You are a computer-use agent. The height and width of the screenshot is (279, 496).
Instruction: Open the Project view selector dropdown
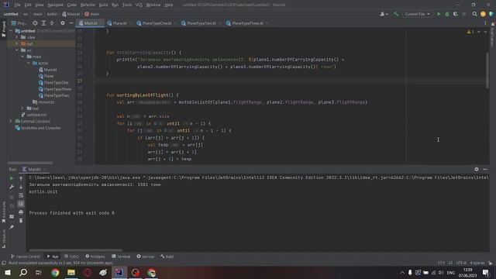[19, 23]
